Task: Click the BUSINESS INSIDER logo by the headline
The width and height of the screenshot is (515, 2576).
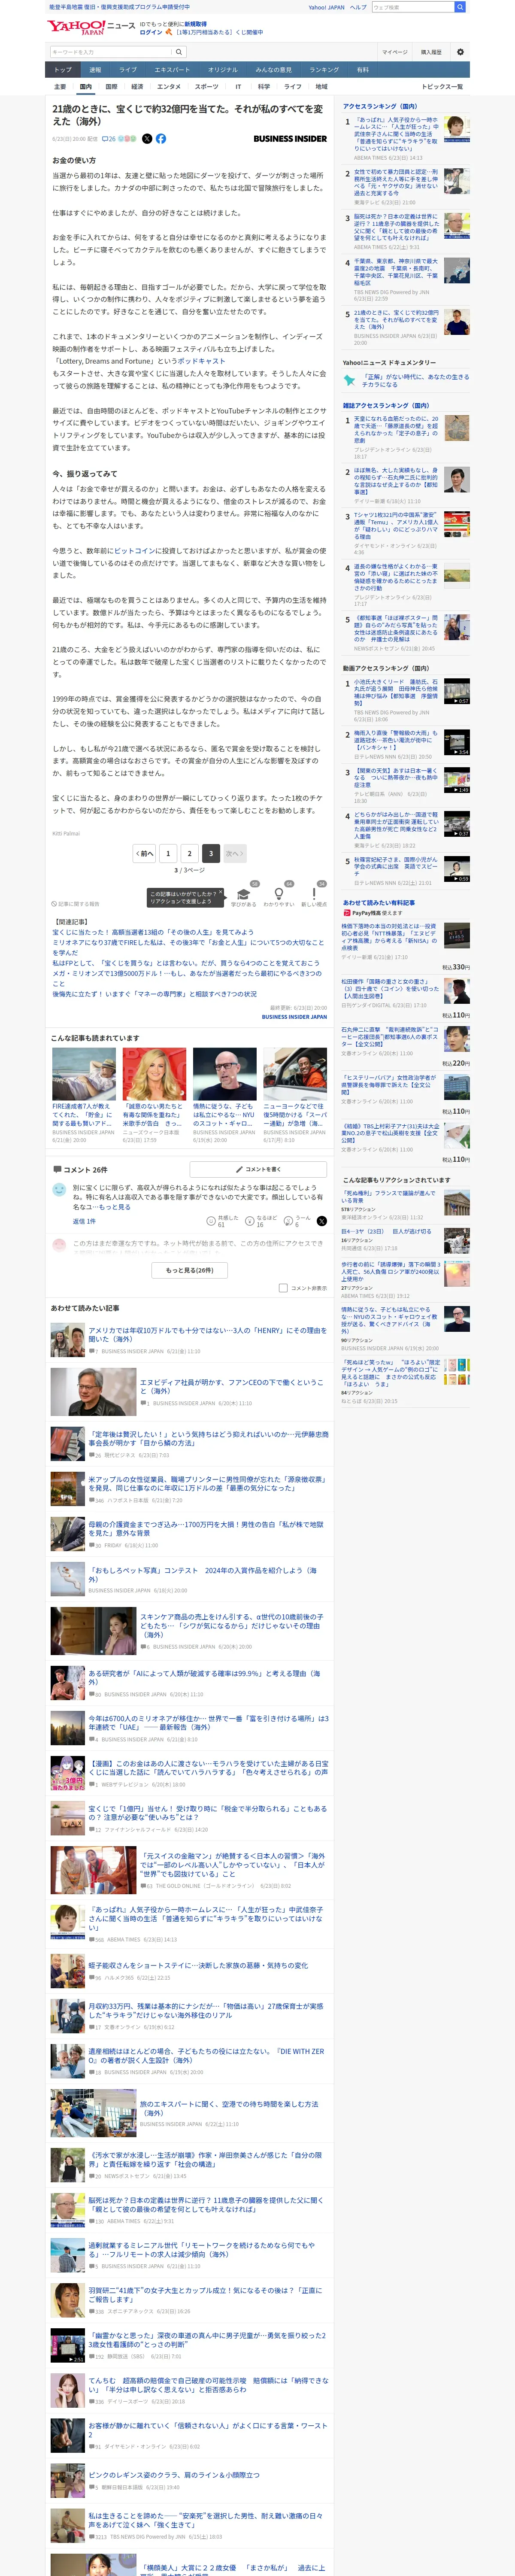Action: 290,139
